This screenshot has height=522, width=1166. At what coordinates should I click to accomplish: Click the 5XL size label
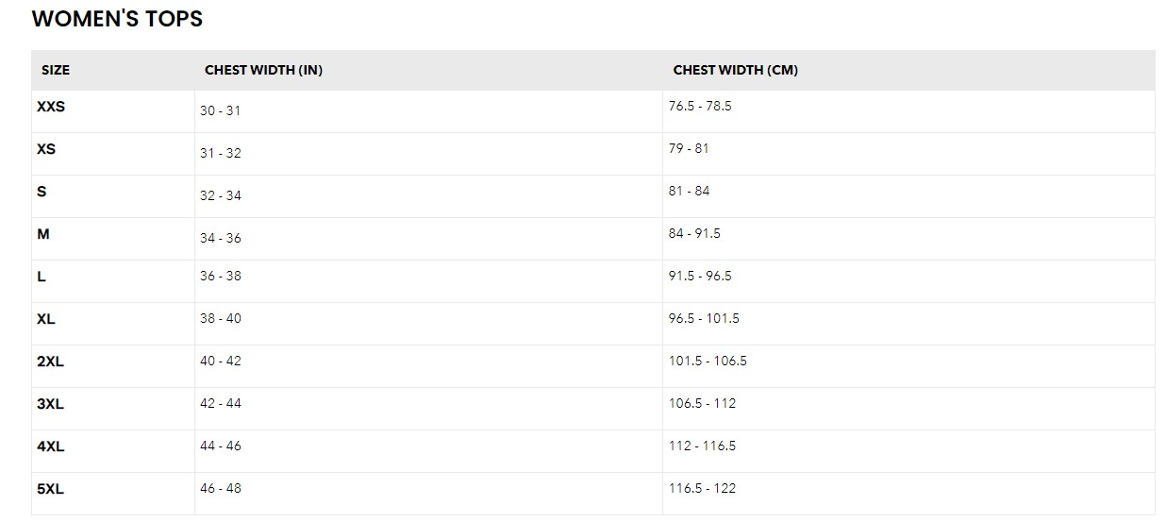(x=50, y=489)
